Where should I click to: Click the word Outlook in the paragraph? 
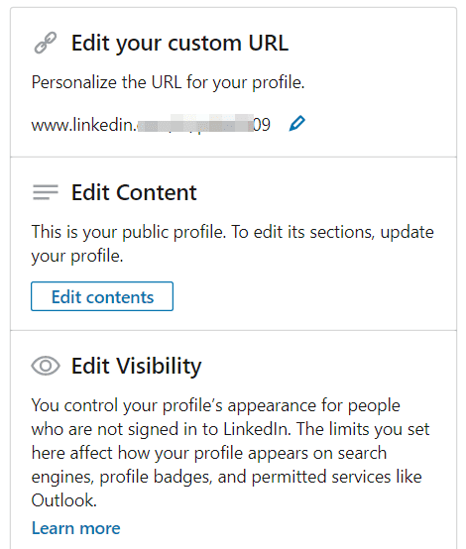click(x=63, y=500)
